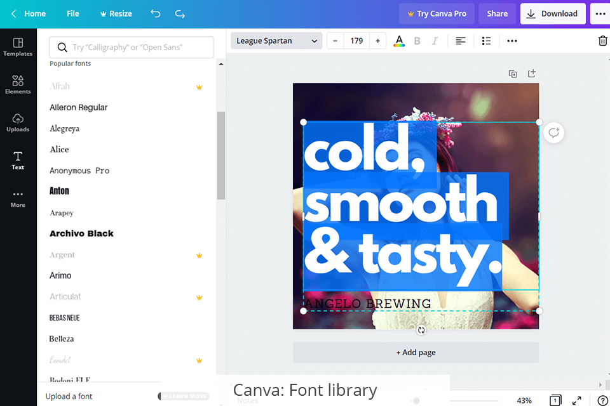Add a comment to the text
The height and width of the screenshot is (406, 610).
(553, 133)
